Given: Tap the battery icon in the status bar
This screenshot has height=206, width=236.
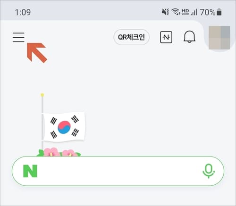Looking at the screenshot, I should click(x=219, y=12).
